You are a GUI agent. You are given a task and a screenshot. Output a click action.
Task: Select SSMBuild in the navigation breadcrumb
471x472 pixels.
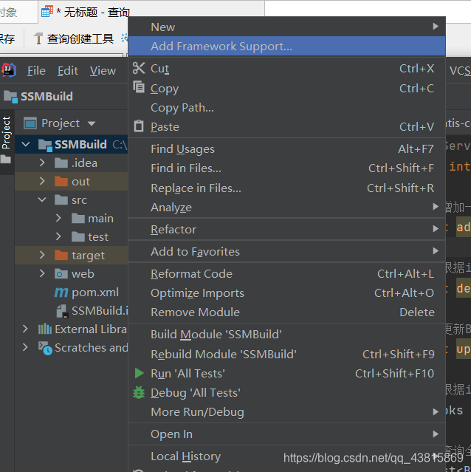[38, 97]
